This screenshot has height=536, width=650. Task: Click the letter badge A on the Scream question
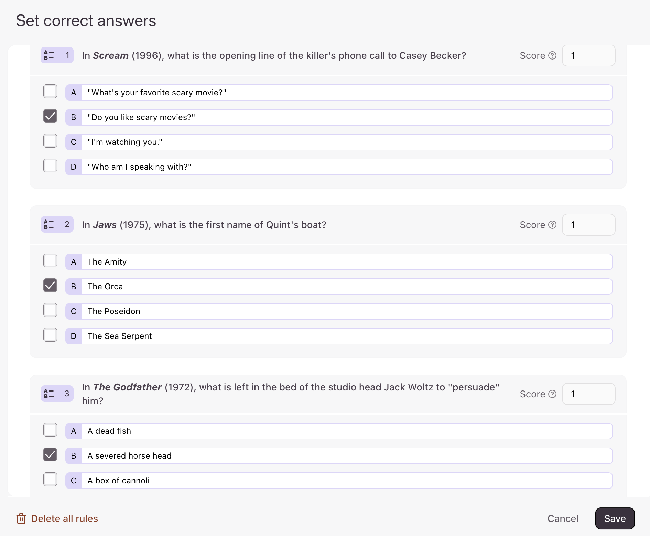tap(73, 92)
